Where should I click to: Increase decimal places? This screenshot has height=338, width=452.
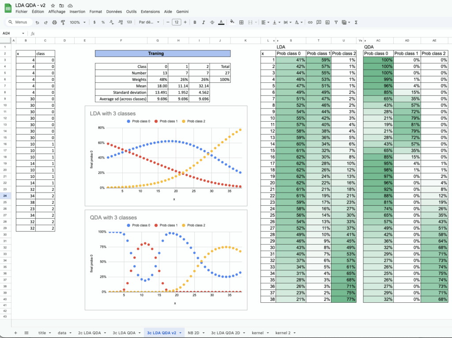121,22
